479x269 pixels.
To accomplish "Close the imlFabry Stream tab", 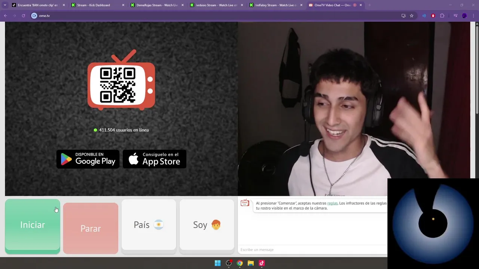I will tap(301, 5).
